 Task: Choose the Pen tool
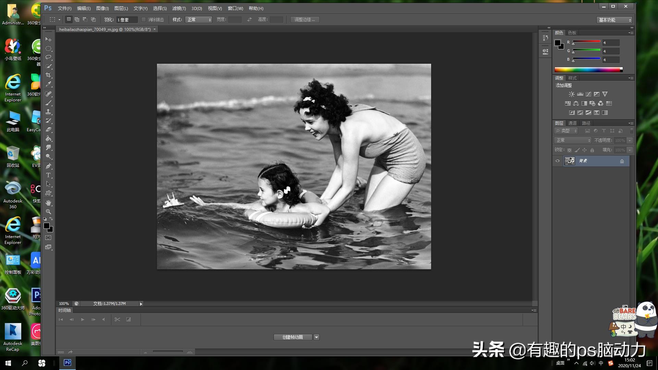[48, 166]
